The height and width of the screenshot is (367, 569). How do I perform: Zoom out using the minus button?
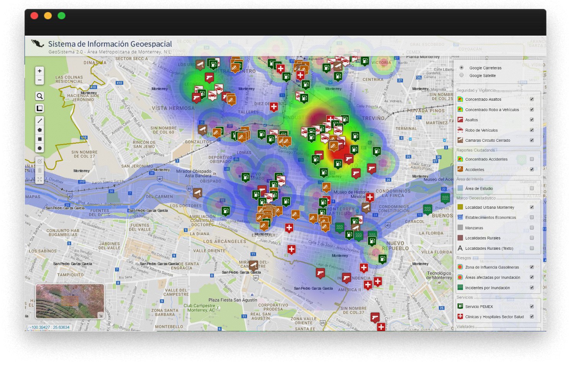(x=39, y=80)
